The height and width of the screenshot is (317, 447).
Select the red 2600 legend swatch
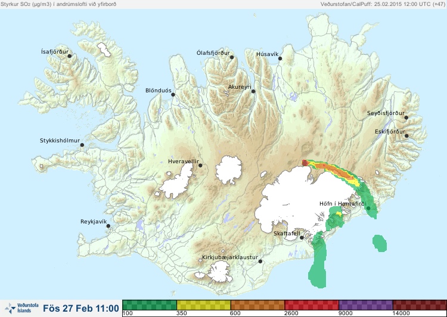pyautogui.click(x=312, y=305)
